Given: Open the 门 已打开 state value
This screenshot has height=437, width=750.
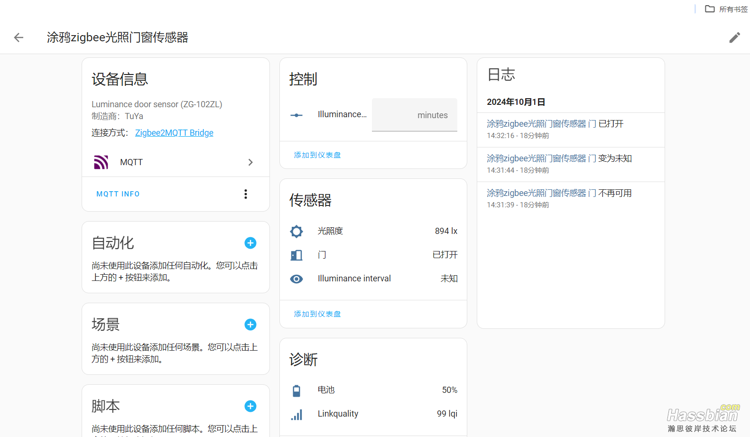Looking at the screenshot, I should tap(445, 255).
